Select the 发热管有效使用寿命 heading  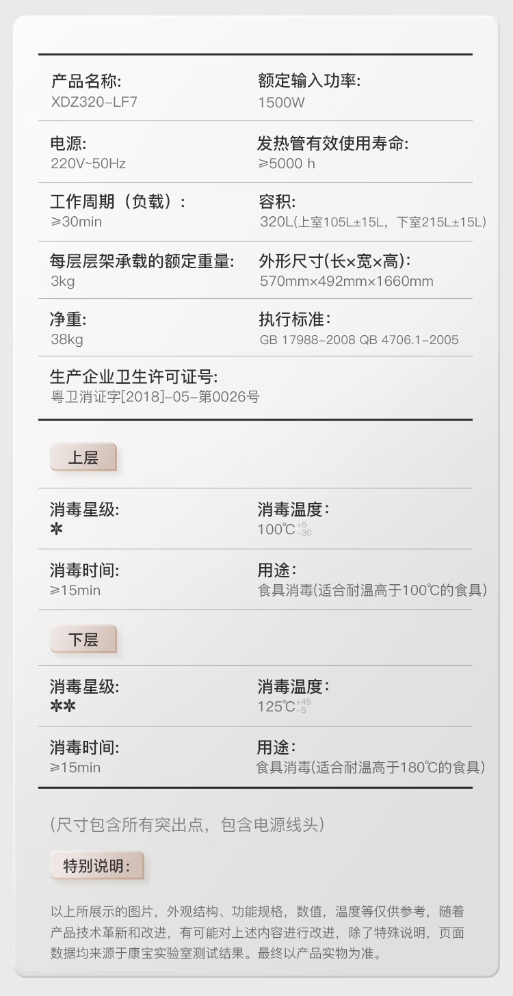tap(333, 144)
